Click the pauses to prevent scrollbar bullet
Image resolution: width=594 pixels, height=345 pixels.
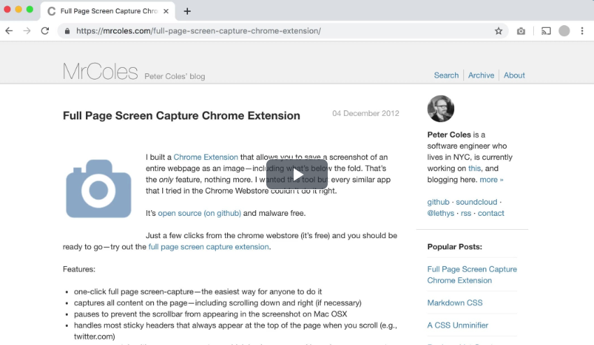pyautogui.click(x=210, y=314)
